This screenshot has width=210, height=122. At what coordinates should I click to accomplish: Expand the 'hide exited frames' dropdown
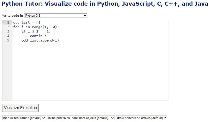tap(24, 118)
